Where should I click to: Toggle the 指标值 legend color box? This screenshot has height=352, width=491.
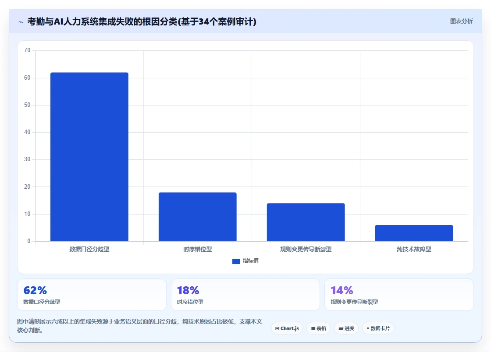(236, 261)
